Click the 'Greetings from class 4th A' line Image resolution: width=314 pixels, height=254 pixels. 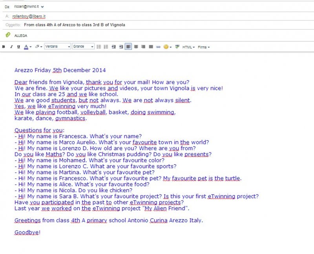(109, 220)
